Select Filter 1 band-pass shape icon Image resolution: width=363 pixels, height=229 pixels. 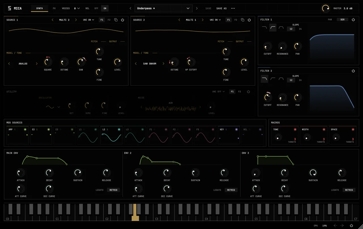(x=281, y=28)
